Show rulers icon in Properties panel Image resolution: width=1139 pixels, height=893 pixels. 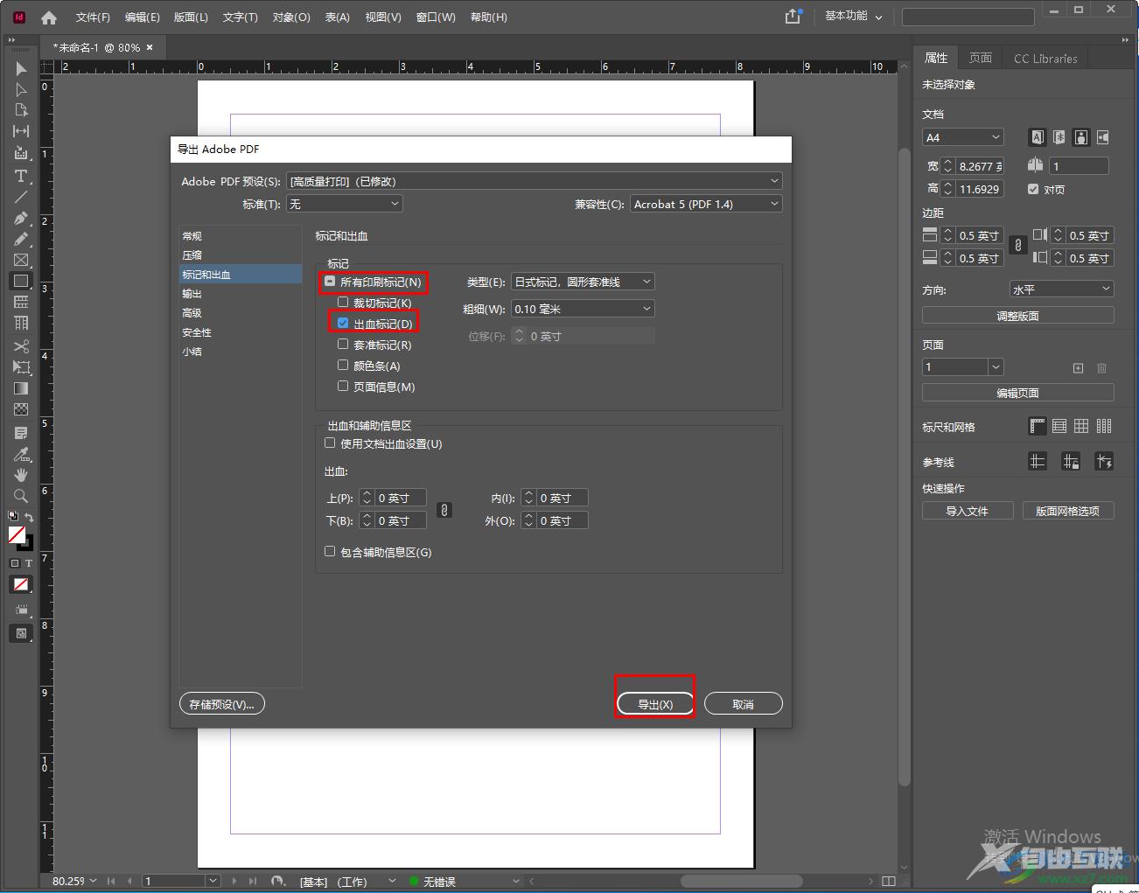(x=1038, y=426)
